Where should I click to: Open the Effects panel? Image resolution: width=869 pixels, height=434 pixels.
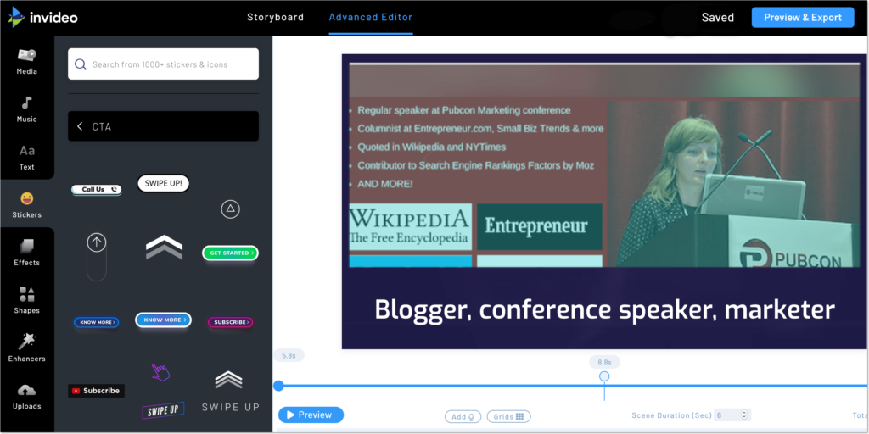click(26, 252)
